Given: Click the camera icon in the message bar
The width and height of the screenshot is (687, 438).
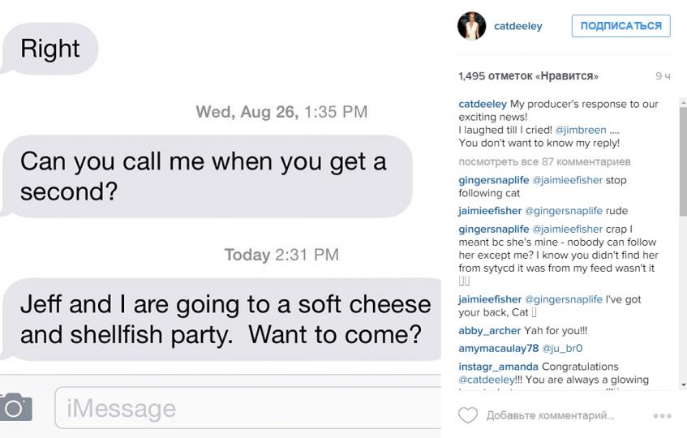Looking at the screenshot, I should [15, 406].
